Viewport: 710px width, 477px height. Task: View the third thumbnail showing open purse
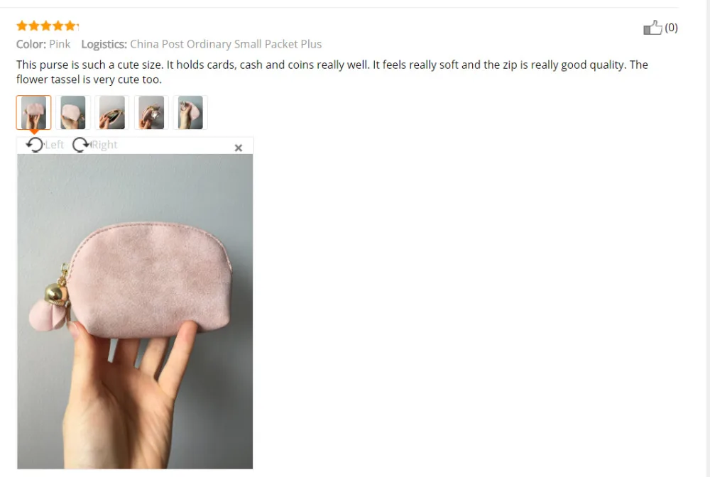tap(112, 113)
